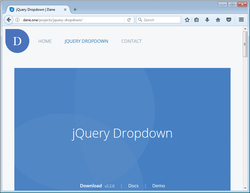Go to browser home page icon

218,20
